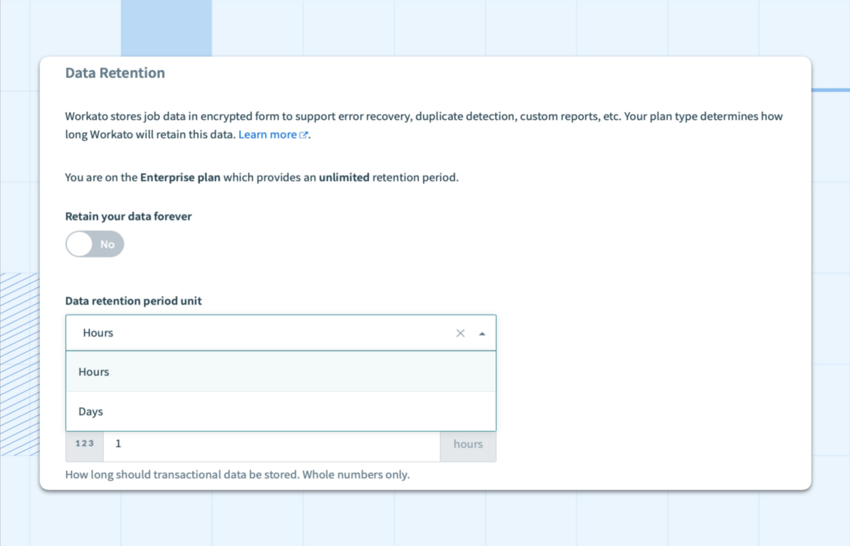
Task: Open the Learn more link
Action: [x=267, y=135]
